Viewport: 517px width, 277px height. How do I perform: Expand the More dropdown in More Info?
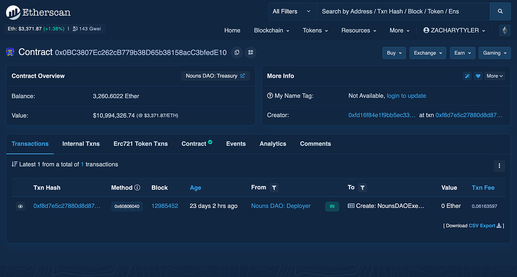tap(495, 76)
